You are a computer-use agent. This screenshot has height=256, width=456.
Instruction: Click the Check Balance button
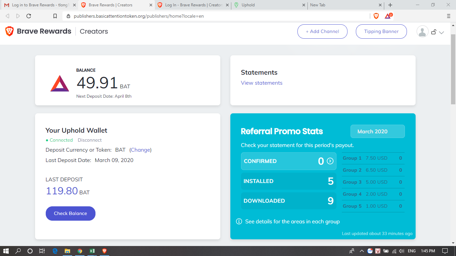70,213
